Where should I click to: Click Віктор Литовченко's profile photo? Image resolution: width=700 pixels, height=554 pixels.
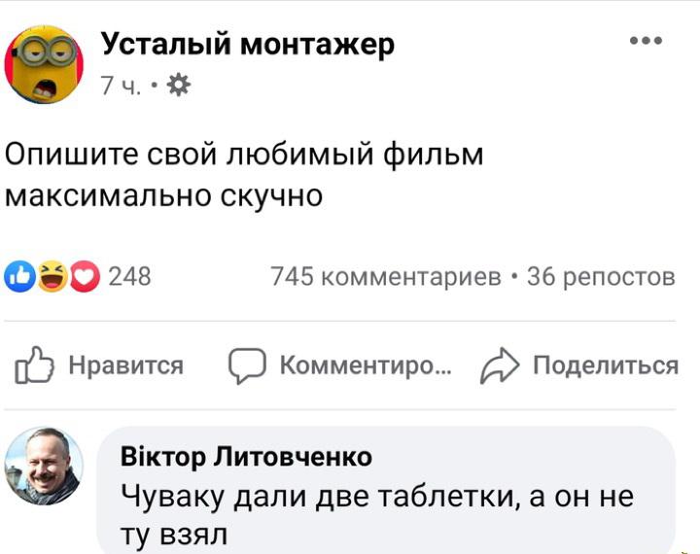(45, 467)
